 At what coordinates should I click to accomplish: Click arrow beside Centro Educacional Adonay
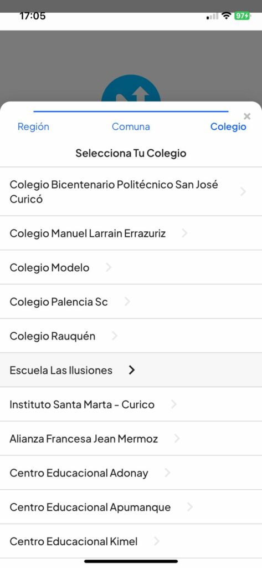tap(167, 473)
